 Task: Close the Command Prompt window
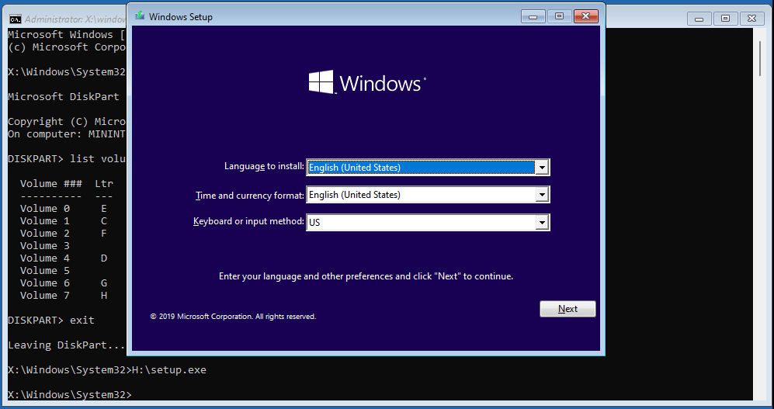pos(751,19)
